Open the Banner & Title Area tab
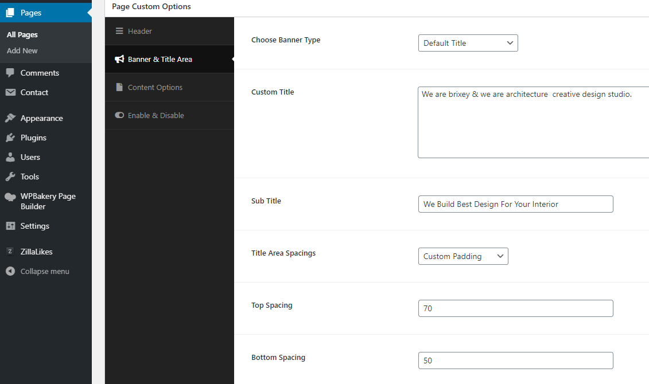The width and height of the screenshot is (649, 384). coord(169,59)
